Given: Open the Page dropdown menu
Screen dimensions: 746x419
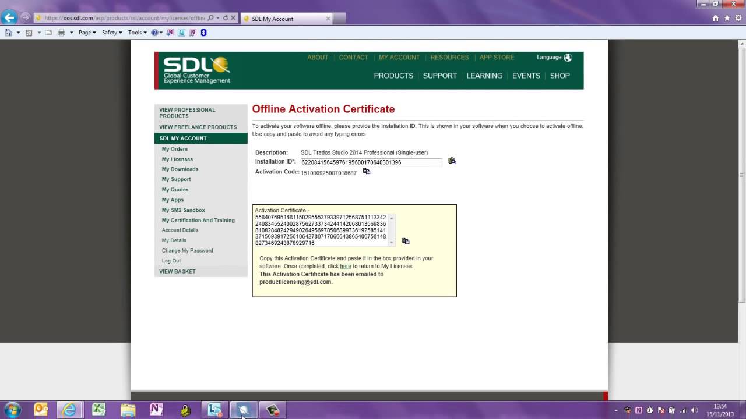Looking at the screenshot, I should tap(87, 33).
